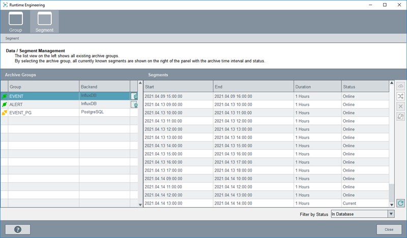Open the Group section icon
This screenshot has height=238, width=407.
(x=16, y=21)
